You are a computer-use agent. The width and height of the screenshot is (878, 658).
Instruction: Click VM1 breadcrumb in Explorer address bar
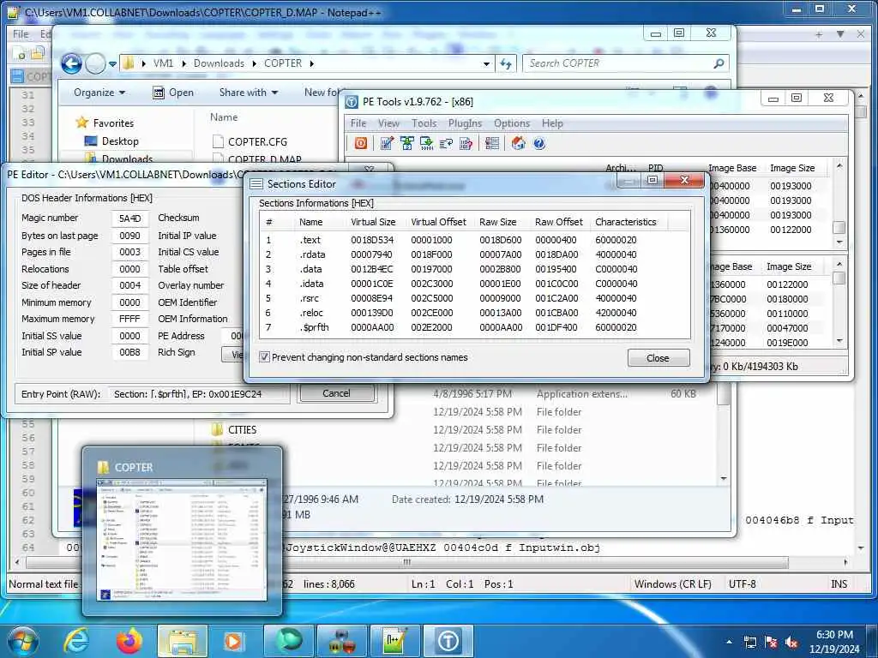tap(164, 63)
